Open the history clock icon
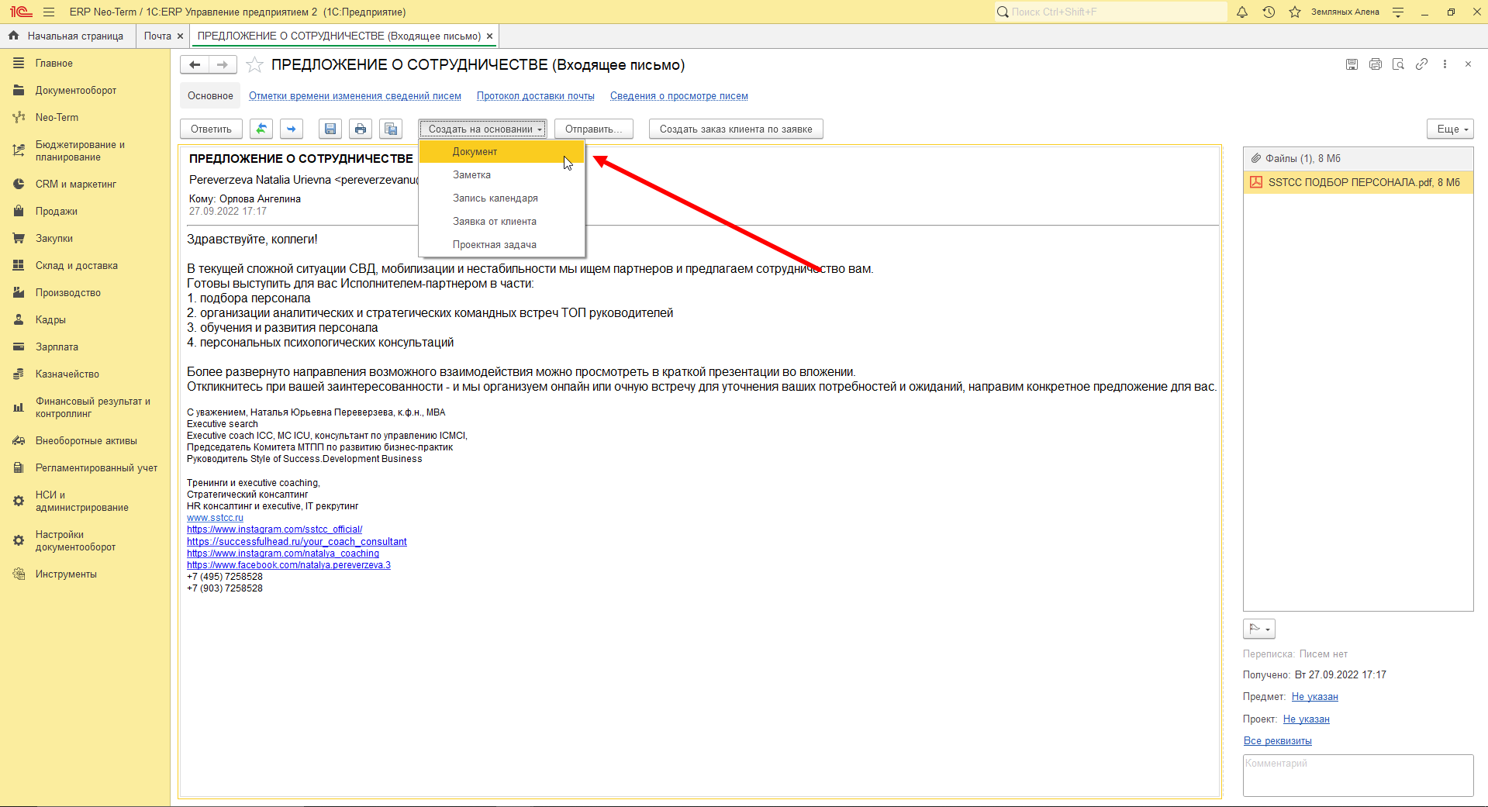This screenshot has width=1488, height=807. click(1269, 12)
